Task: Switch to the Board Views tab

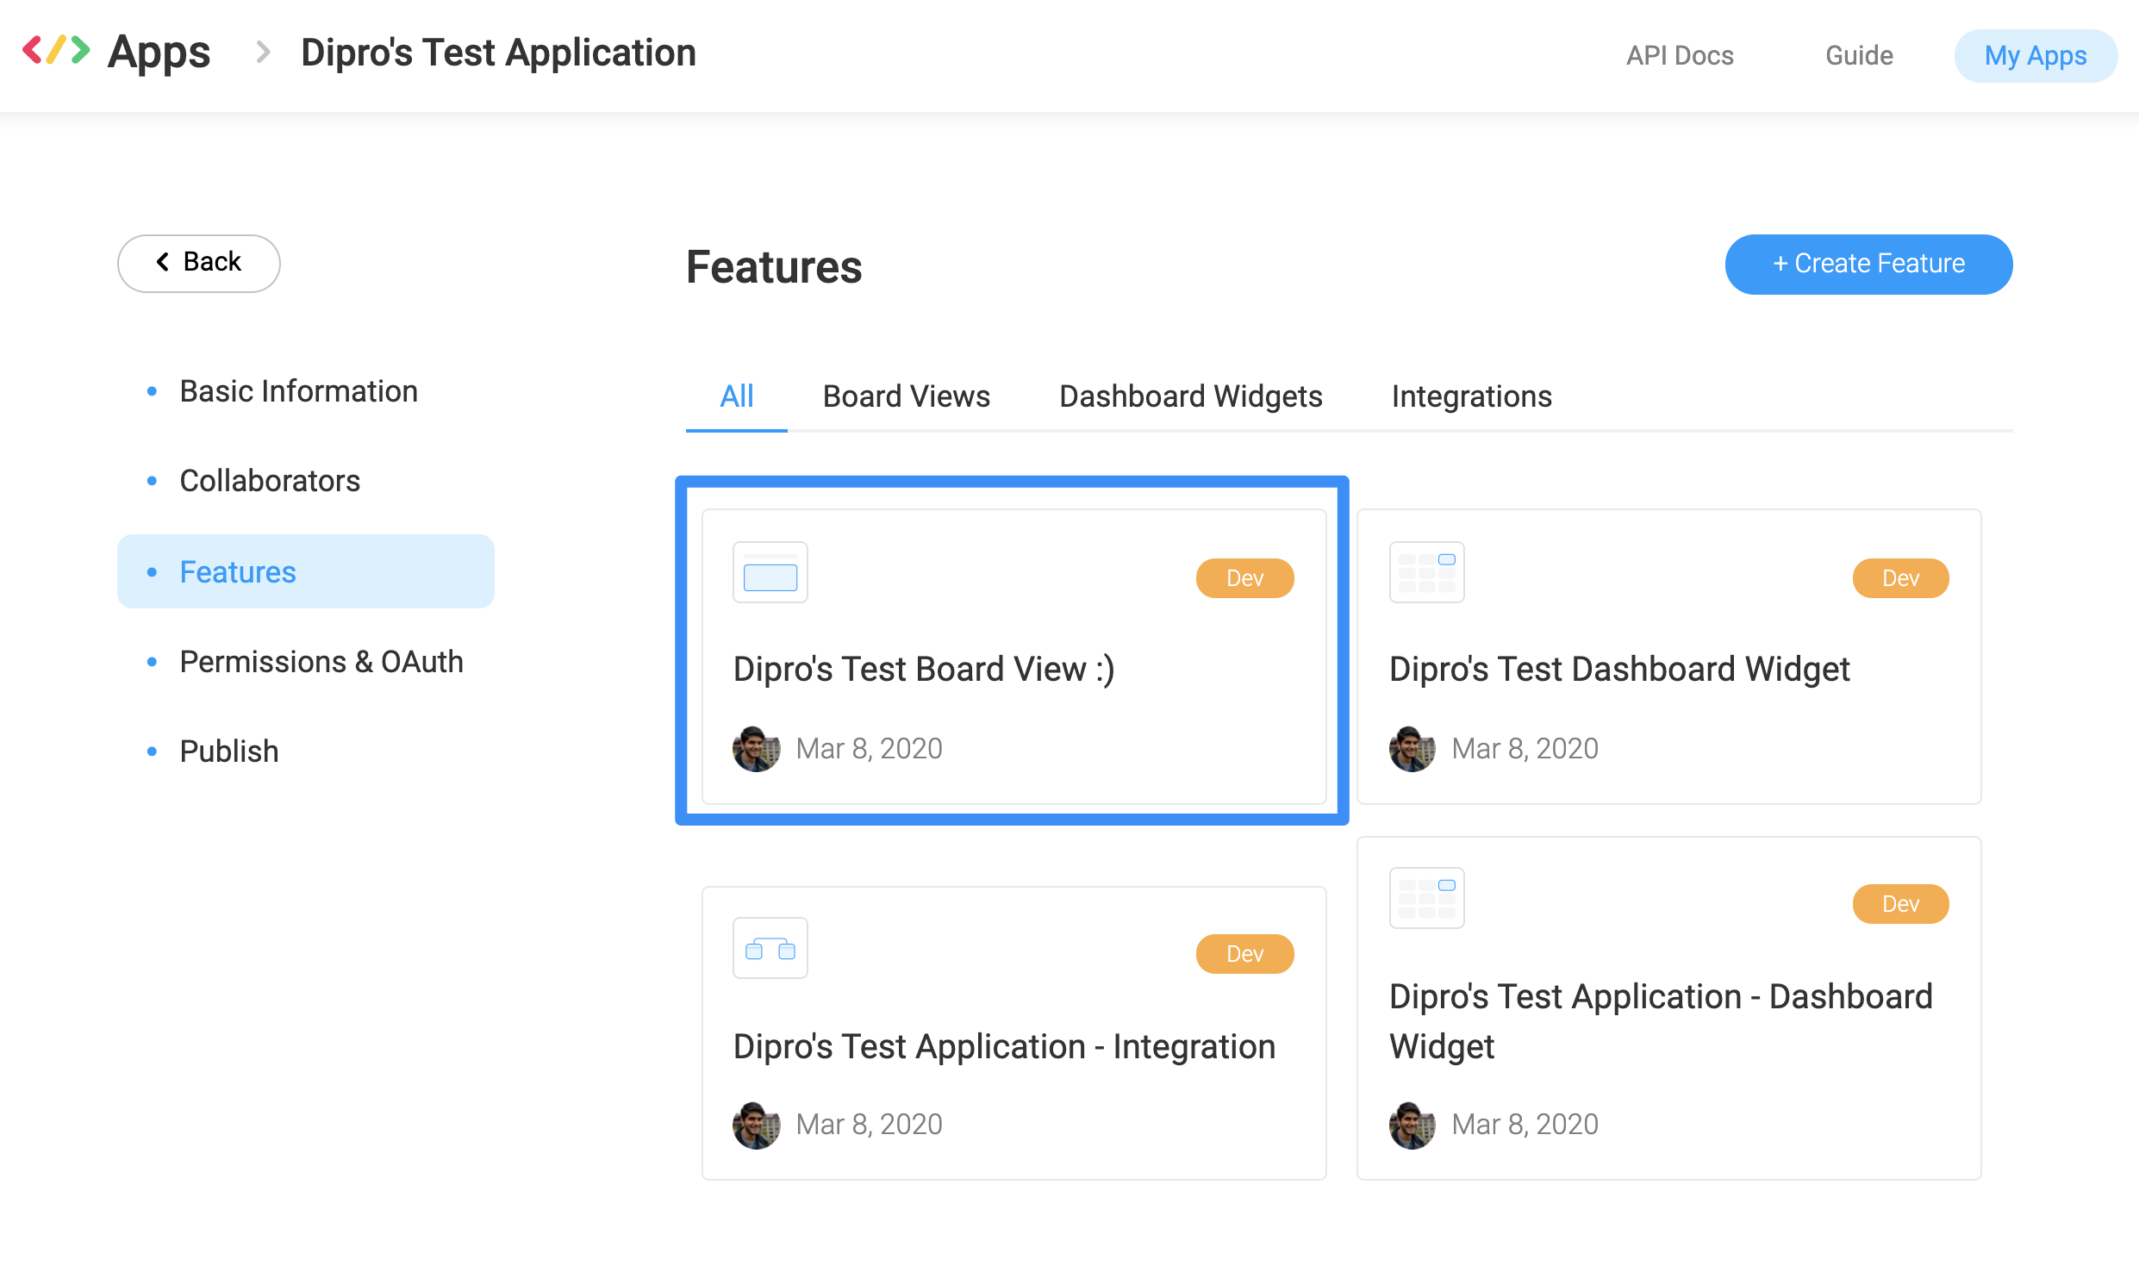Action: point(905,396)
